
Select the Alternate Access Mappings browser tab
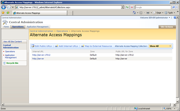(40, 13)
